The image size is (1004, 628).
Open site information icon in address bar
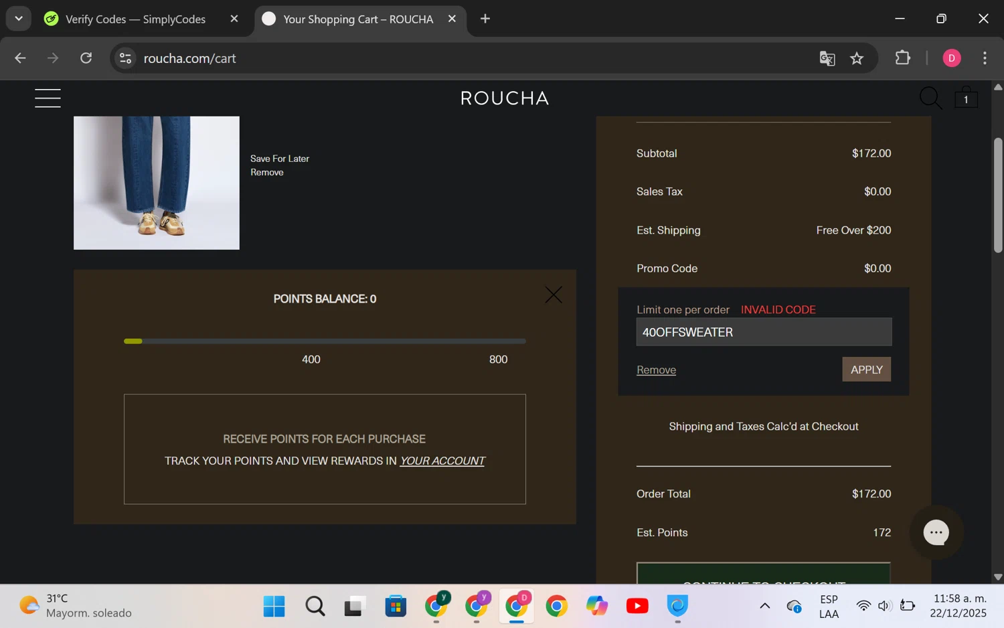coord(125,58)
